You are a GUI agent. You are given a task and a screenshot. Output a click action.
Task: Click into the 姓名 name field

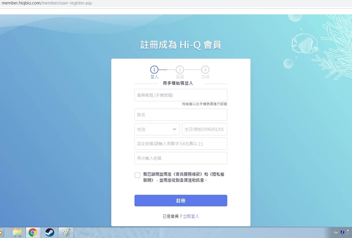pos(181,115)
